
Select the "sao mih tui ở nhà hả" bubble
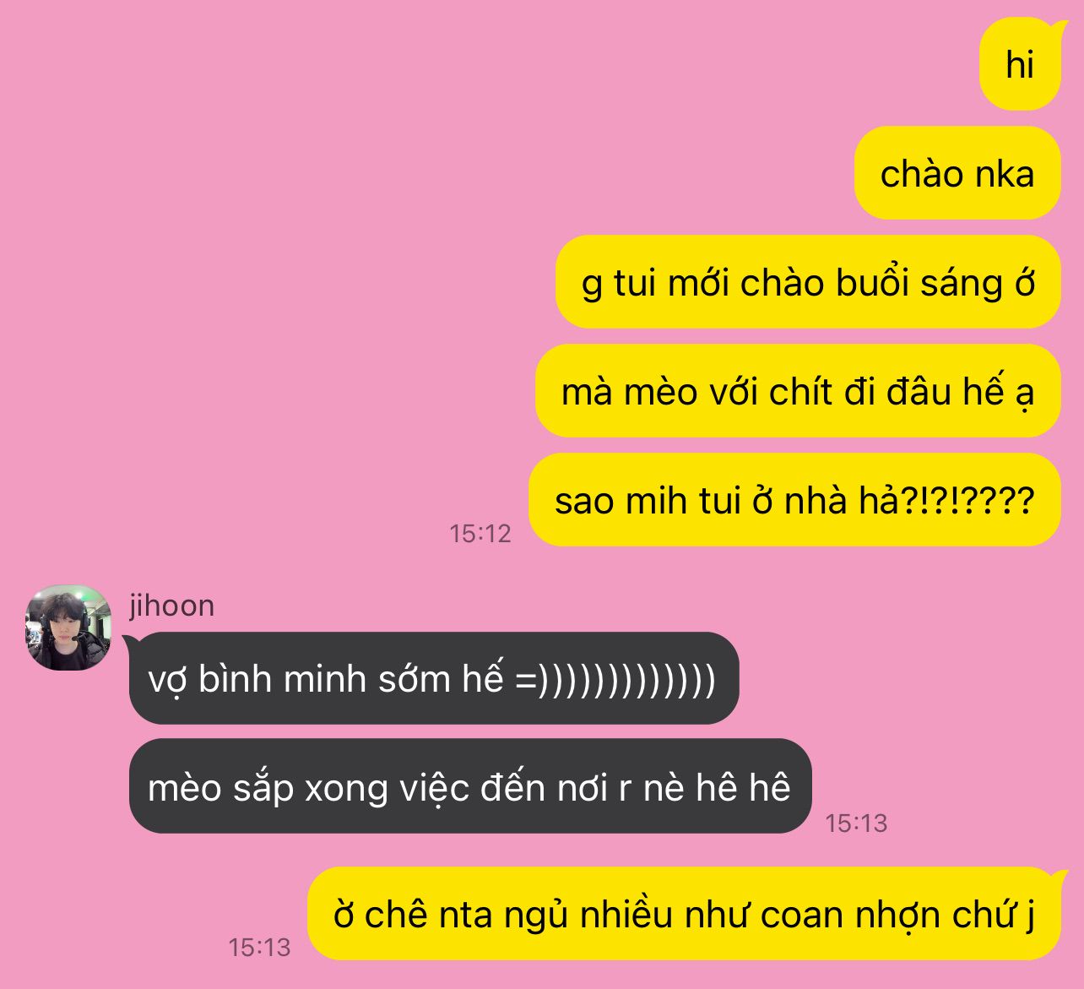(794, 500)
